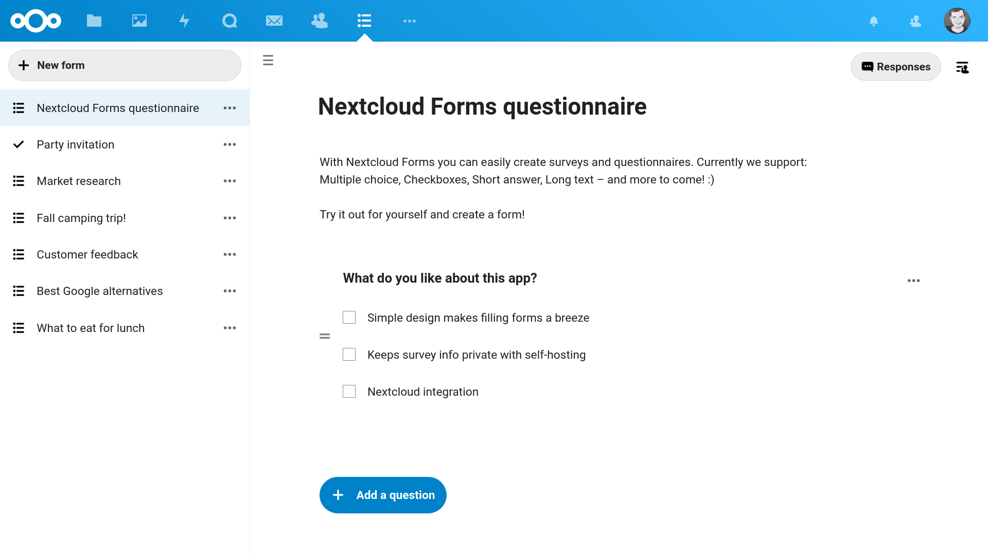Expand options for Party invitation form
988x555 pixels.
tap(231, 144)
